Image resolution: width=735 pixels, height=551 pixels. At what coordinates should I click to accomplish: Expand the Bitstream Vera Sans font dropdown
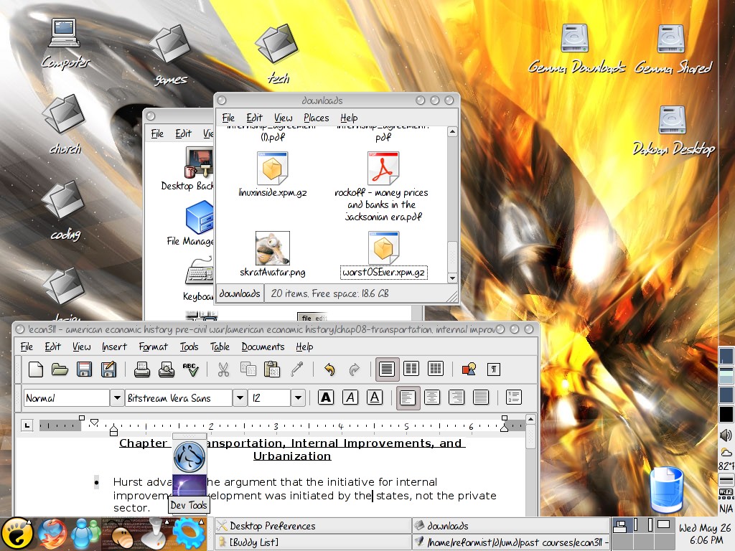(x=240, y=397)
